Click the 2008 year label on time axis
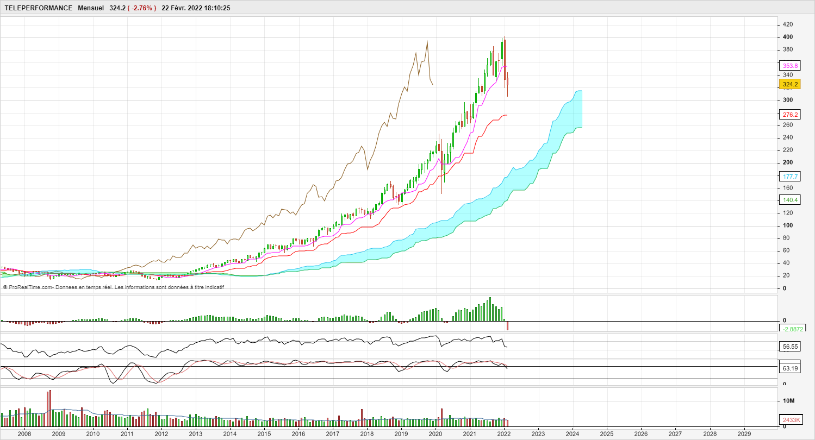The height and width of the screenshot is (440, 815). pyautogui.click(x=24, y=434)
